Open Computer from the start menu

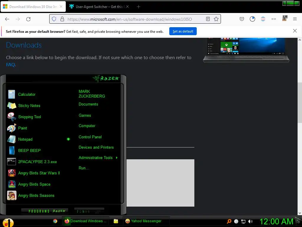pyautogui.click(x=87, y=126)
